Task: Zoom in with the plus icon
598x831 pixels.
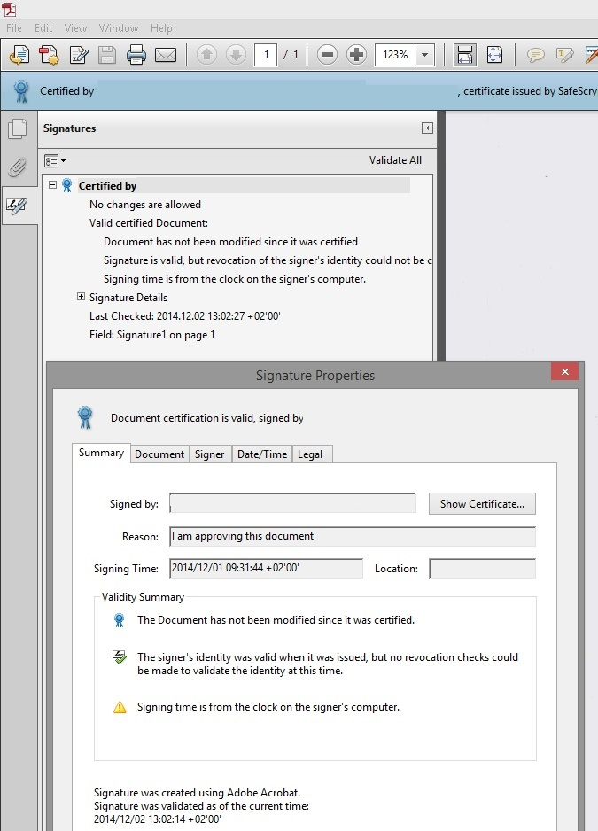Action: [x=356, y=55]
